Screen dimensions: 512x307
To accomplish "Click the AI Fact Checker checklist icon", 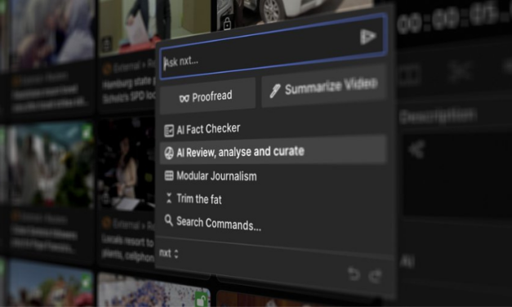I will [169, 131].
